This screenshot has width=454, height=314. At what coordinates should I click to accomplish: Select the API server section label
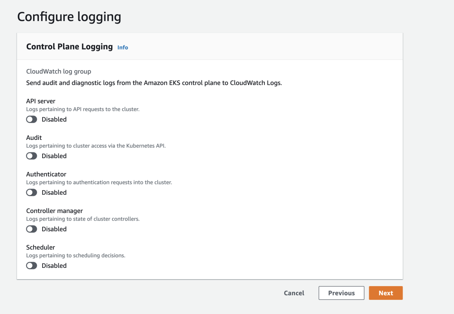point(41,101)
